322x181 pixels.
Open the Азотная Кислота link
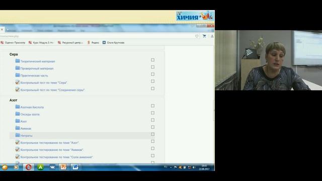[32, 107]
